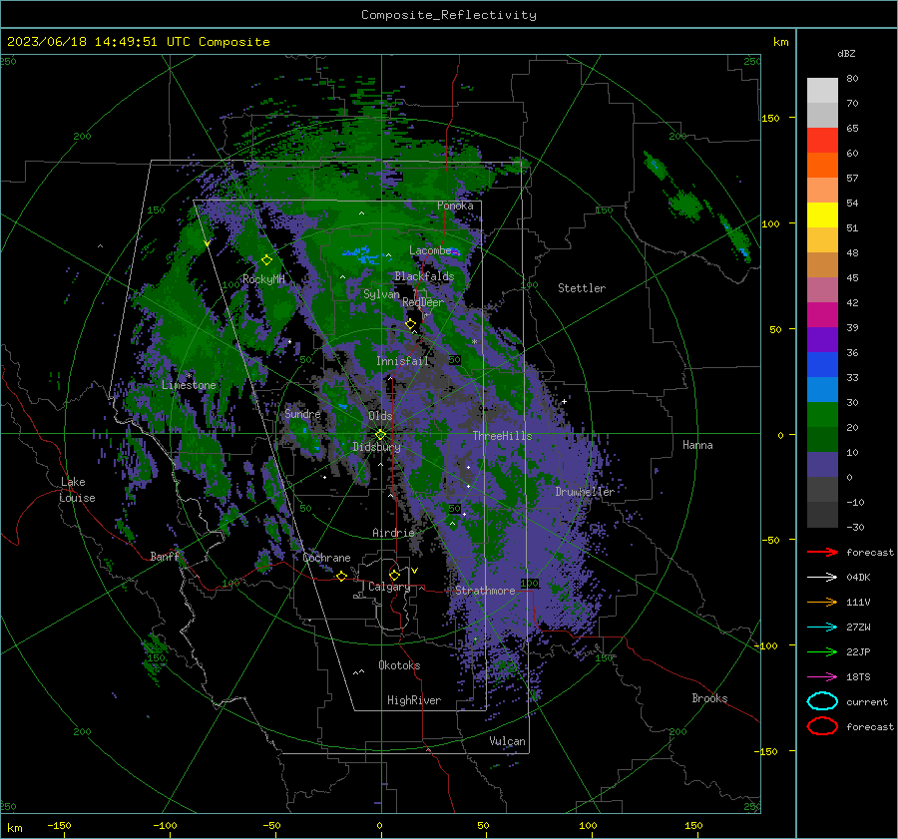
Task: Click the -30 dBZ scale value
Action: click(855, 527)
